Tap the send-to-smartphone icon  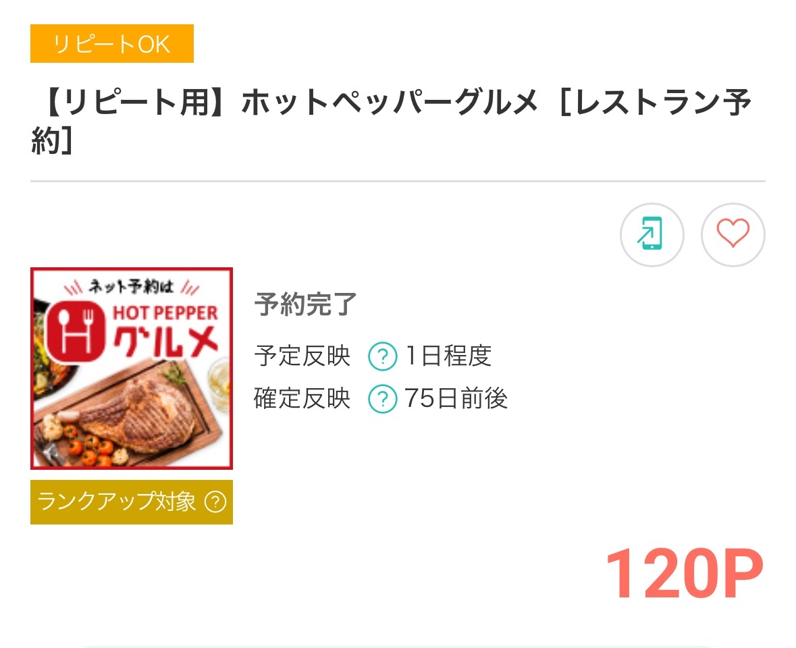652,236
